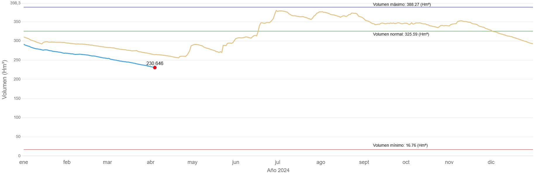Select the 'ene' month label
Image resolution: width=535 pixels, height=175 pixels.
tap(24, 162)
